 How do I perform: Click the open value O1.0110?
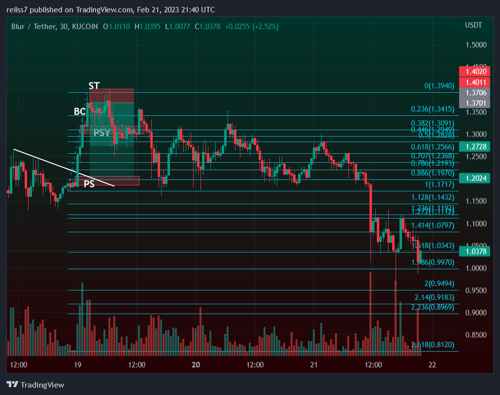116,27
